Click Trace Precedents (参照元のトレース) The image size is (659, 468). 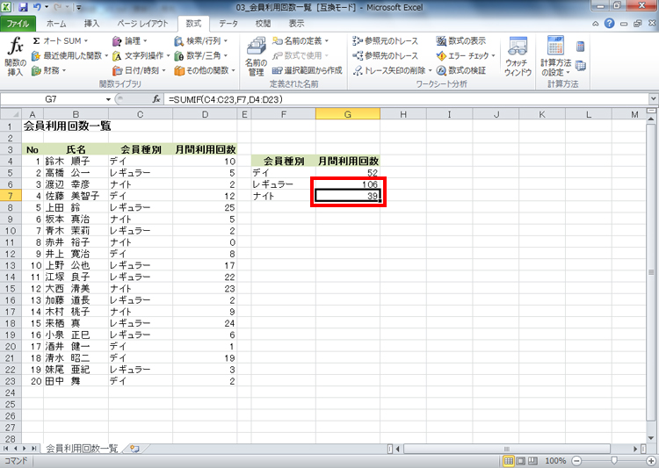[x=386, y=40]
